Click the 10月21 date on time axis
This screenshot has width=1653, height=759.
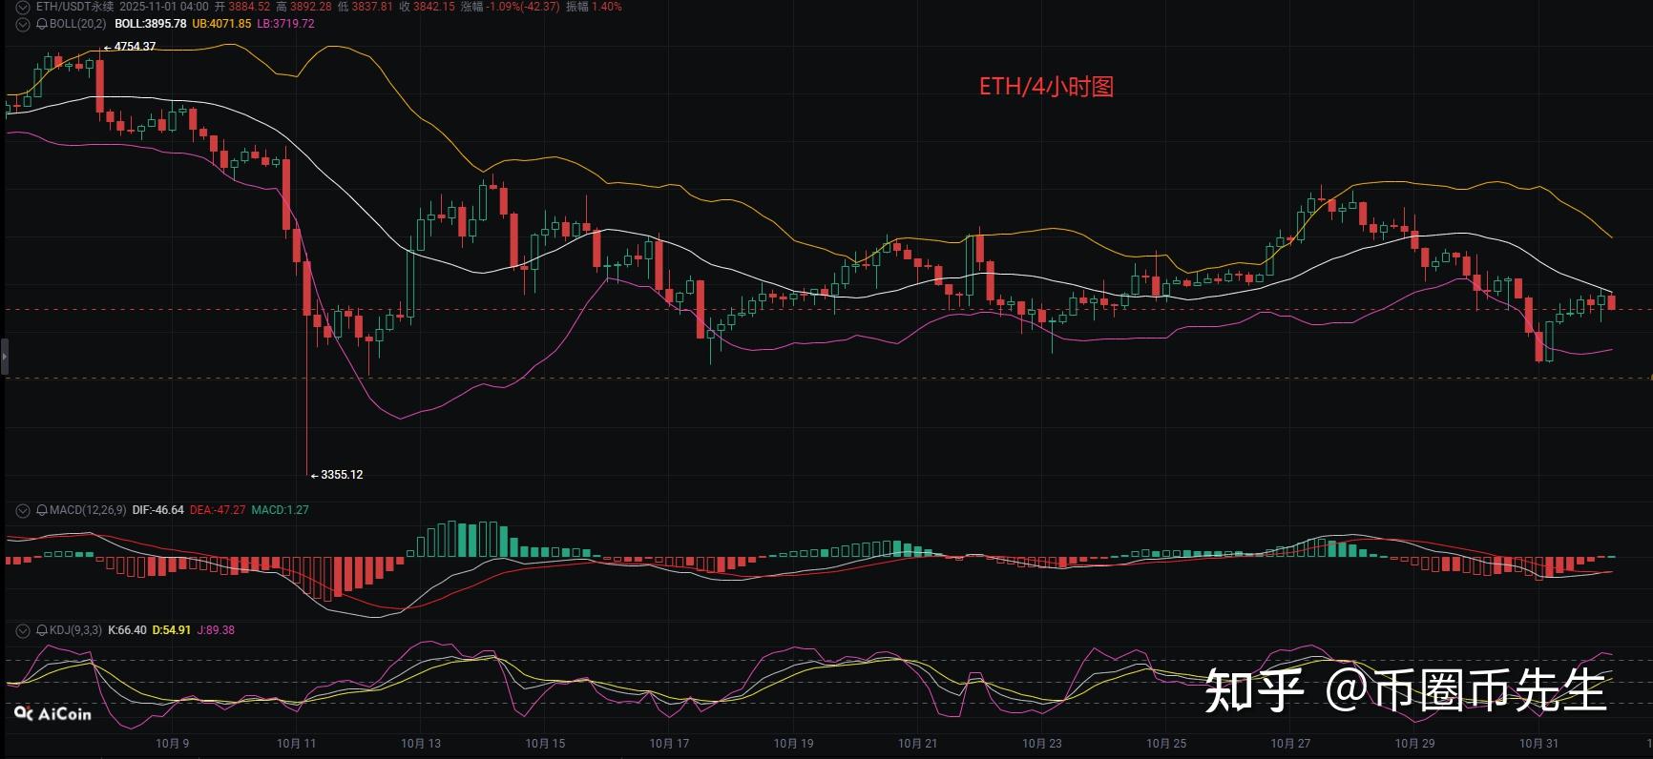coord(917,744)
